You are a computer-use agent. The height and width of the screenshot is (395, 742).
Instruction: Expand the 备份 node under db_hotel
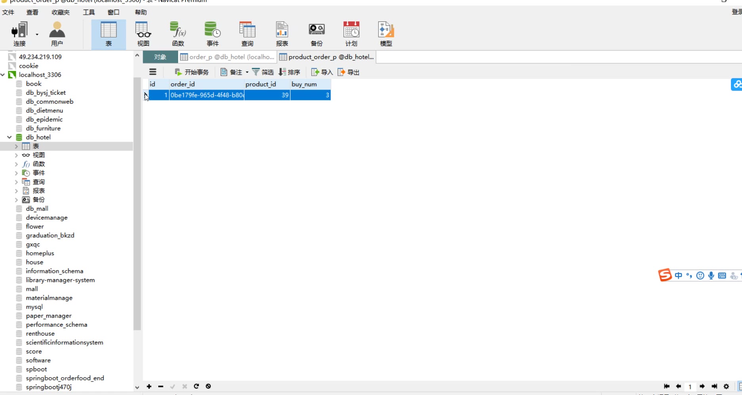16,200
